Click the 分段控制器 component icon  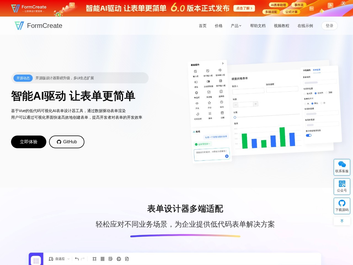coord(208,81)
